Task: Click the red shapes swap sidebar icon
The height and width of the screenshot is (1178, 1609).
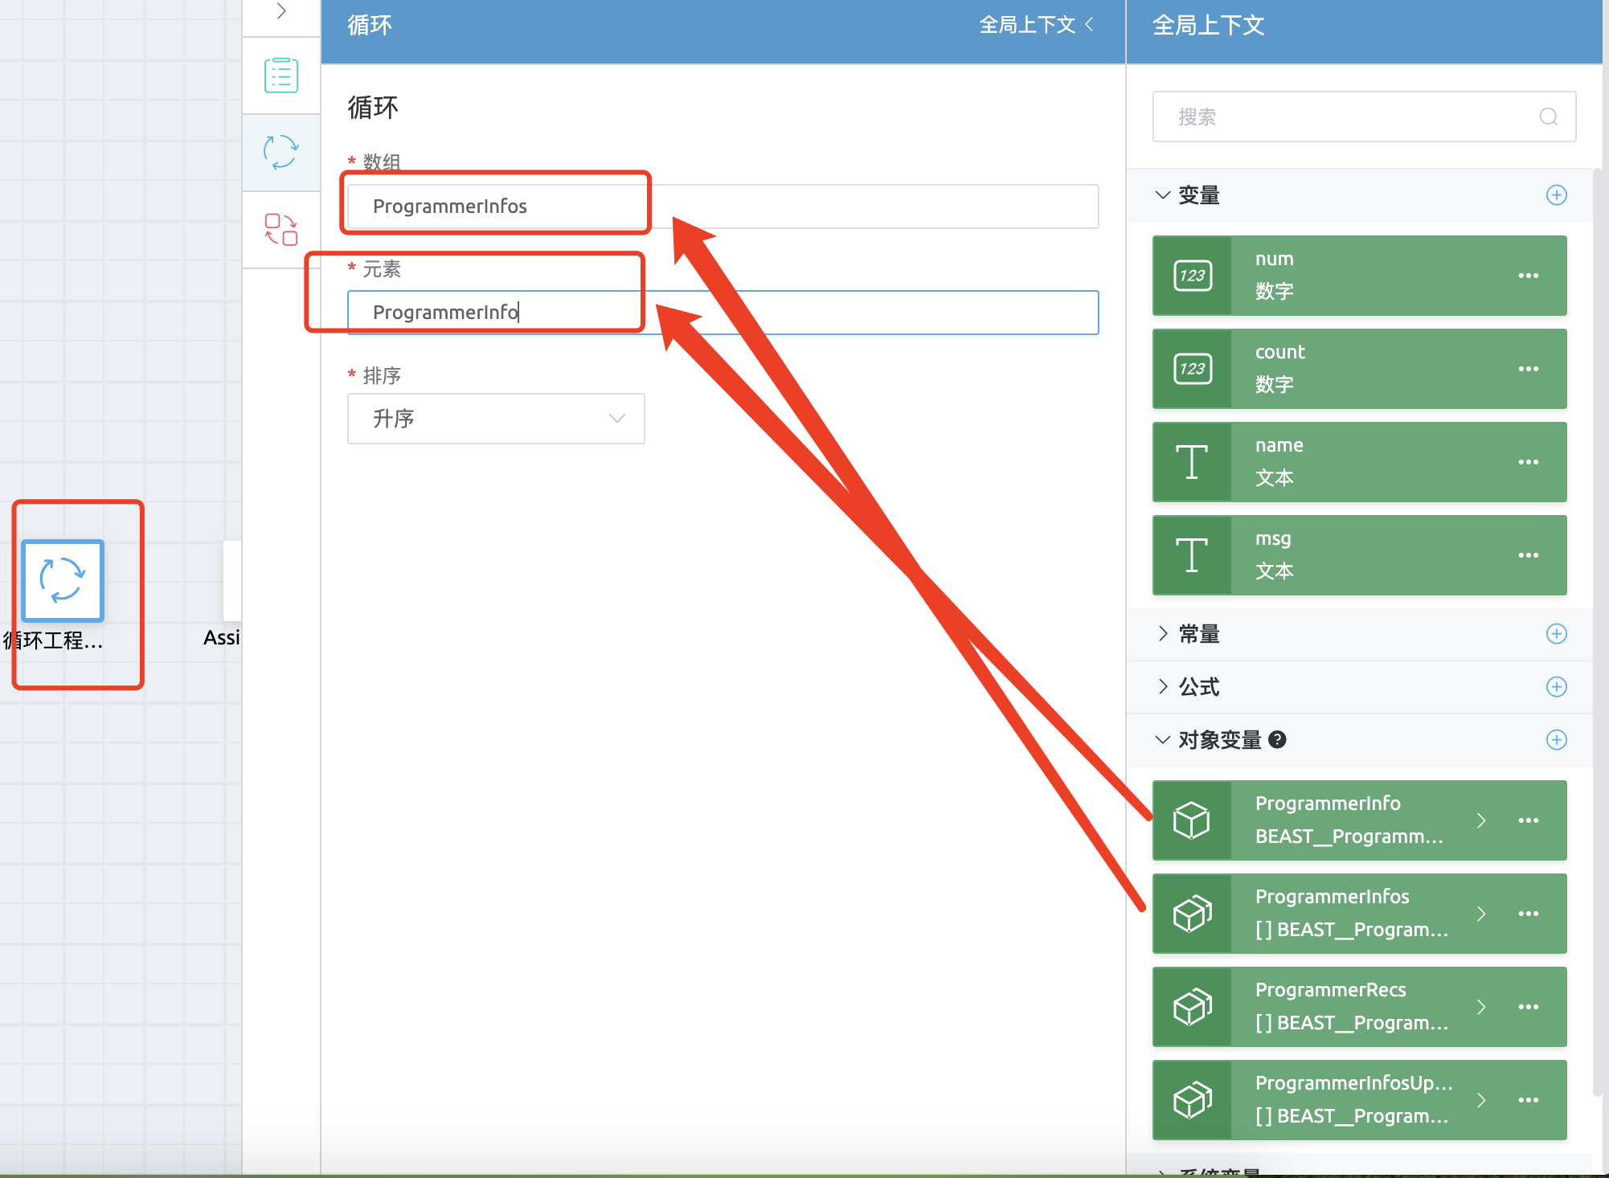Action: [x=281, y=229]
